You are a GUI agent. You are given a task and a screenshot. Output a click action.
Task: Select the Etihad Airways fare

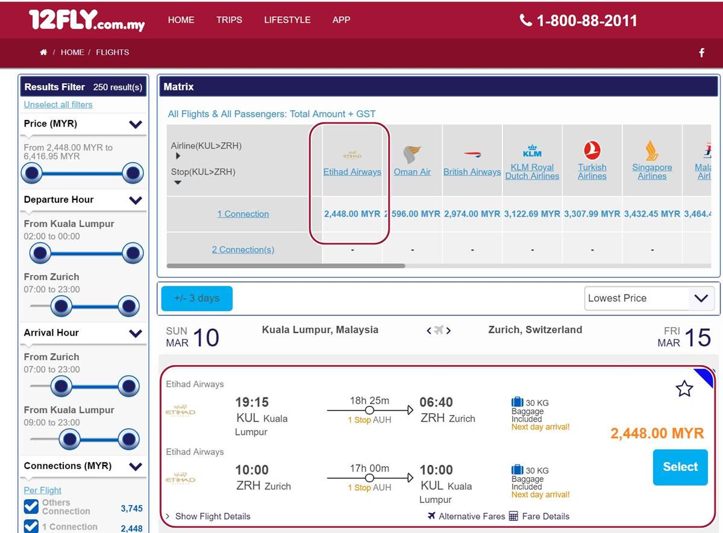[680, 467]
